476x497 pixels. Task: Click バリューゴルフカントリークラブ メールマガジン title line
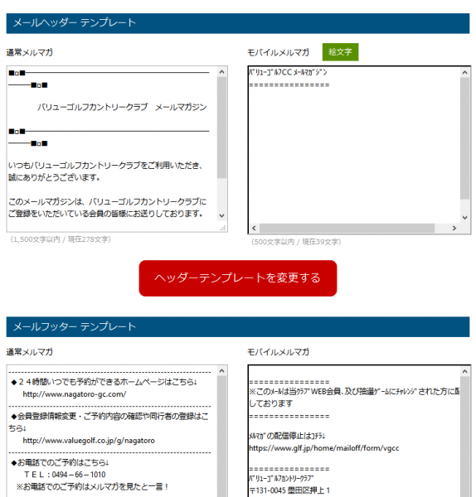pyautogui.click(x=122, y=107)
